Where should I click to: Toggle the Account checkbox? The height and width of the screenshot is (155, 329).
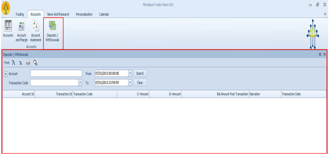click(x=6, y=74)
